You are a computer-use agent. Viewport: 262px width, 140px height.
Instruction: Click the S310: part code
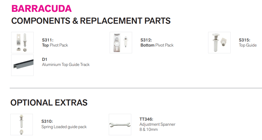[x=47, y=121]
